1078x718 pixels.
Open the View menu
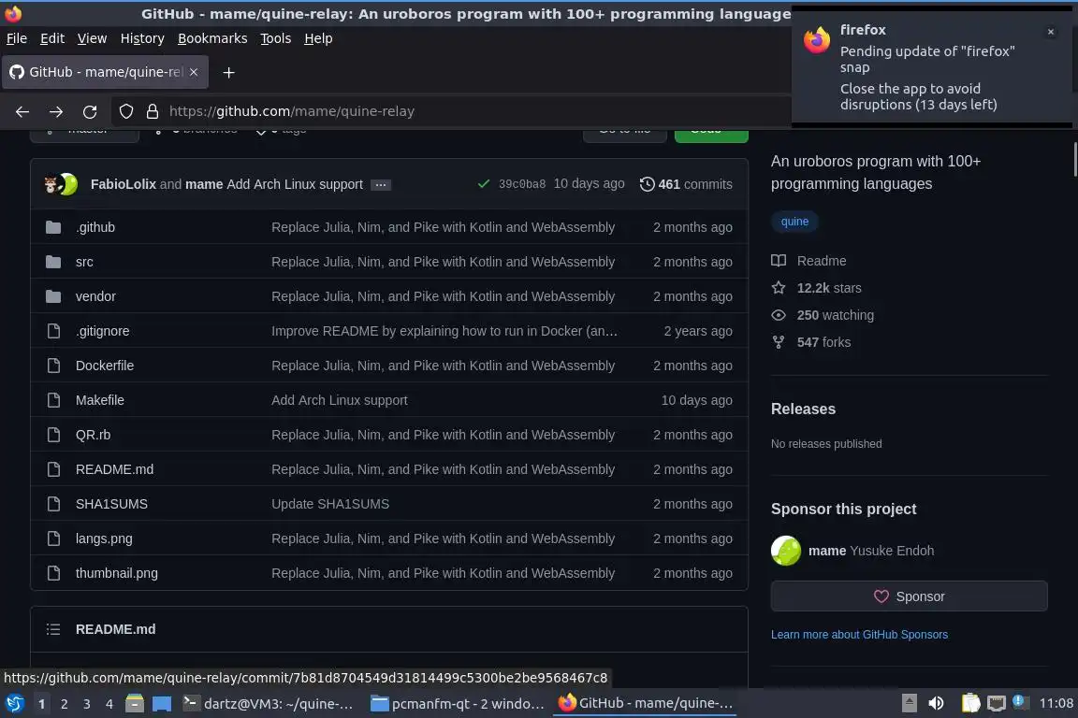click(x=92, y=38)
